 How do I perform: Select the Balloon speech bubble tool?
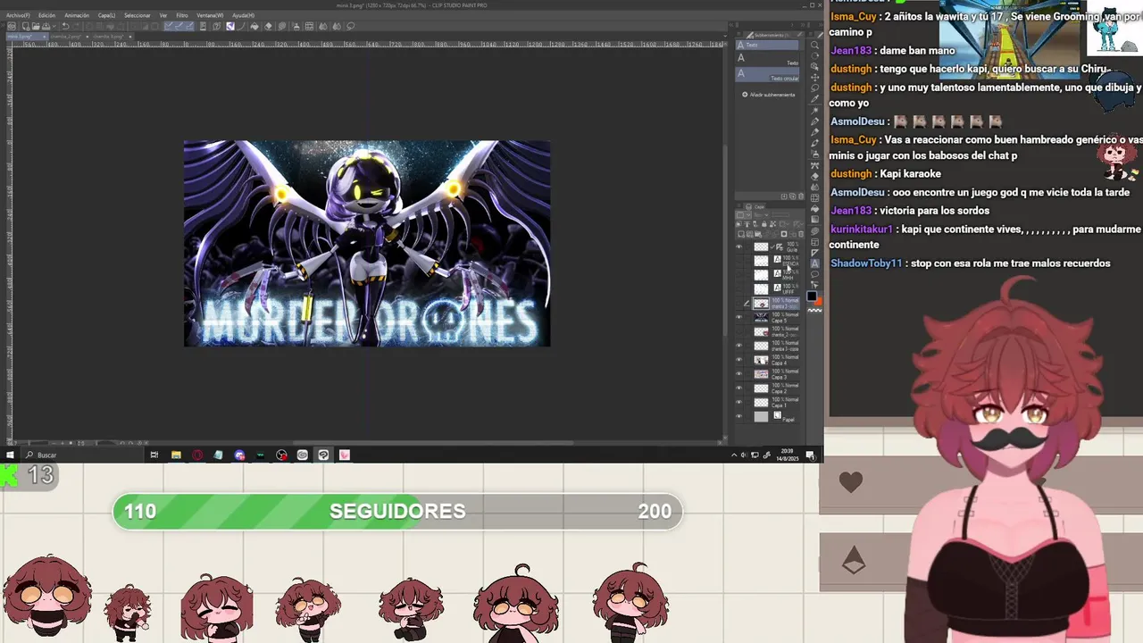pyautogui.click(x=814, y=274)
